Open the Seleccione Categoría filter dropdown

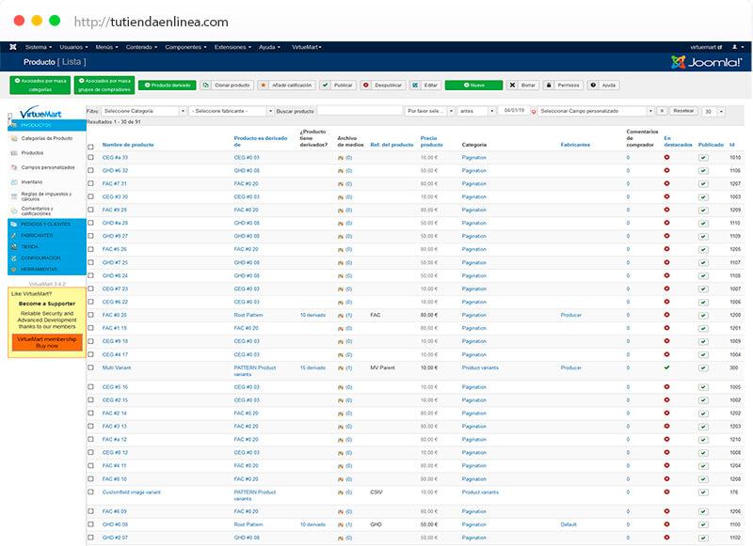coord(144,111)
